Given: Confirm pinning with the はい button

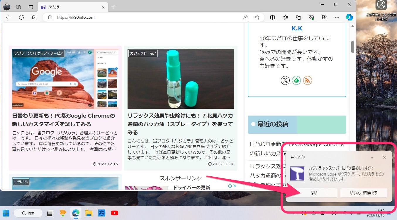Looking at the screenshot, I should (314, 193).
